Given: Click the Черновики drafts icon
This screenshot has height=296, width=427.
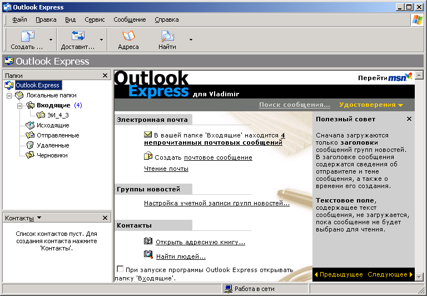Looking at the screenshot, I should coord(30,155).
